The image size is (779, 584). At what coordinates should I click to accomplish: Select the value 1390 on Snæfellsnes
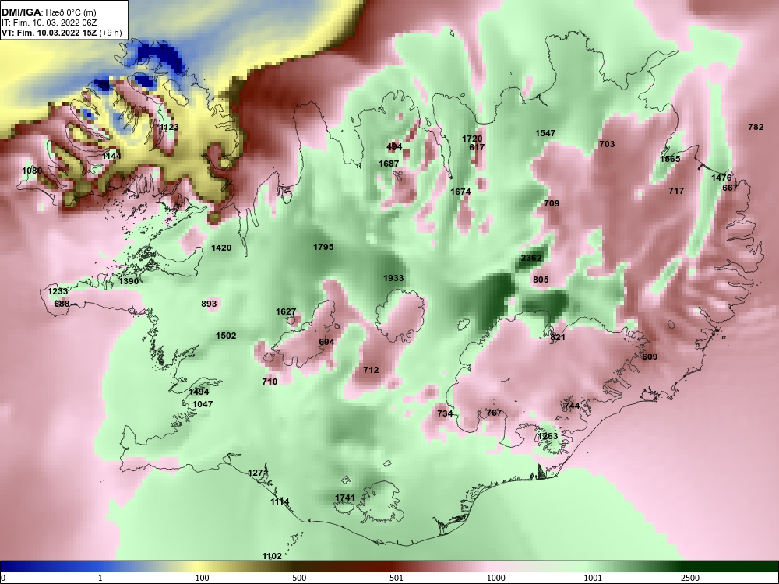(x=129, y=282)
